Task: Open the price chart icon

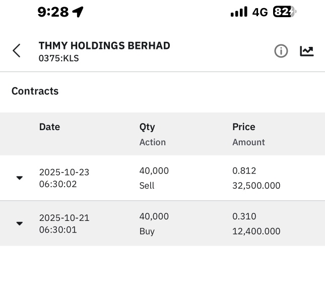Action: (x=307, y=51)
